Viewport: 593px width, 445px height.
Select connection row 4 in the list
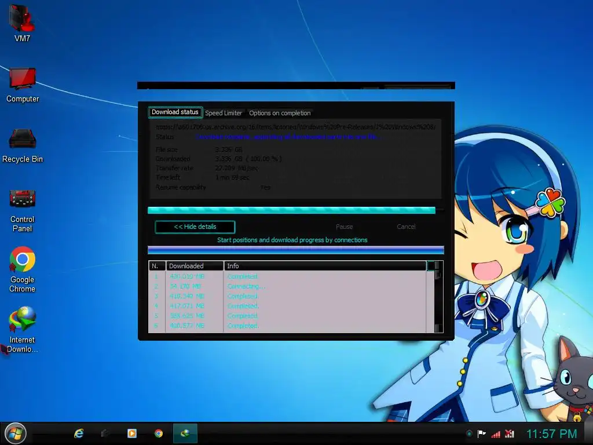tap(287, 306)
